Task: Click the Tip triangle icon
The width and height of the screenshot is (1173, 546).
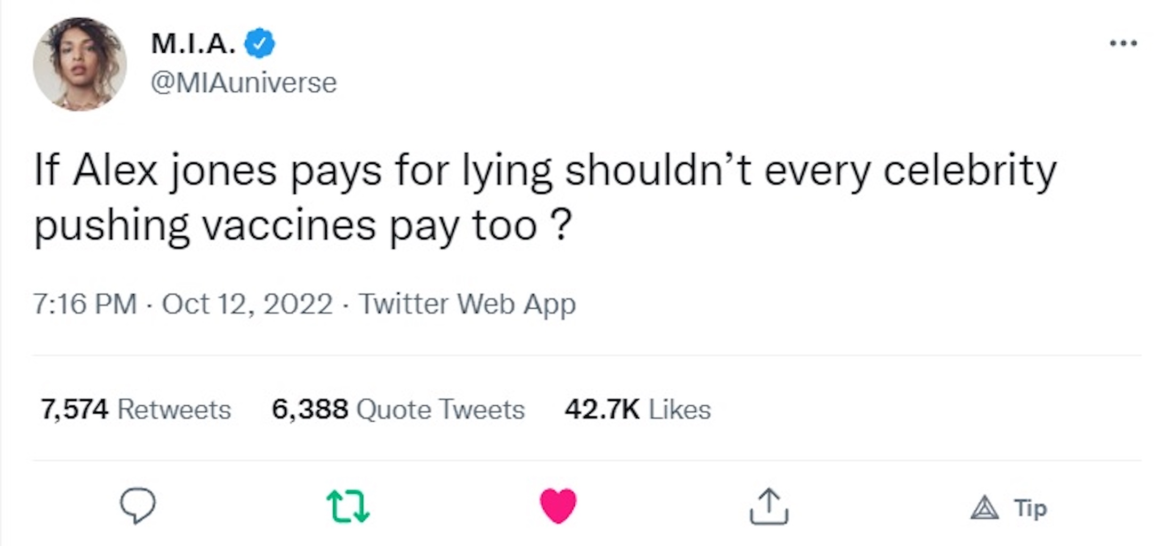Action: (x=984, y=508)
